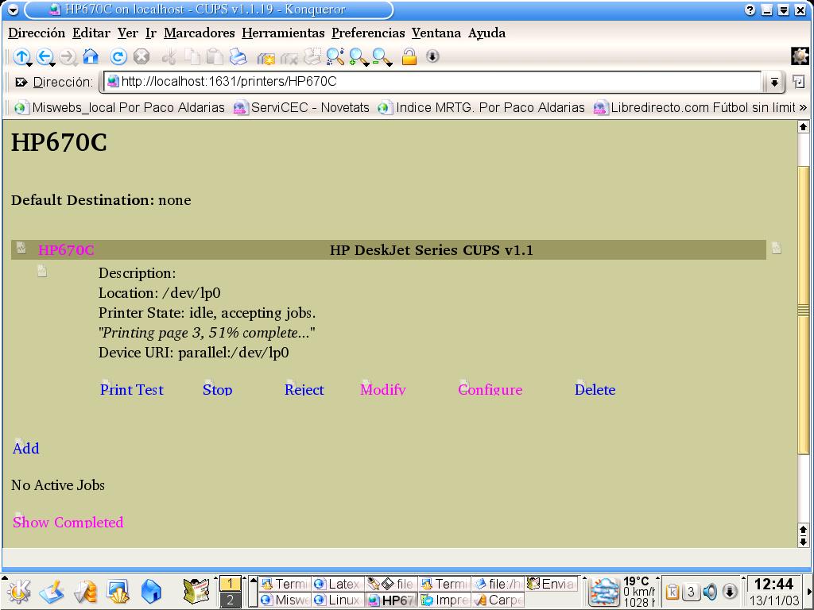Stop loading with the Stop icon
Screen dimensions: 814x610
(141, 56)
